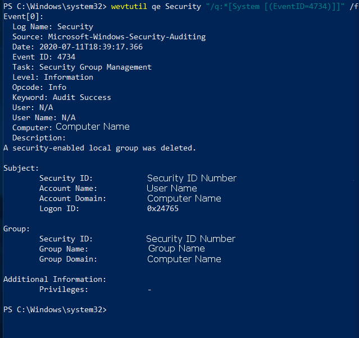
Task: Click the Event ID: 4734 line
Action: pos(44,57)
